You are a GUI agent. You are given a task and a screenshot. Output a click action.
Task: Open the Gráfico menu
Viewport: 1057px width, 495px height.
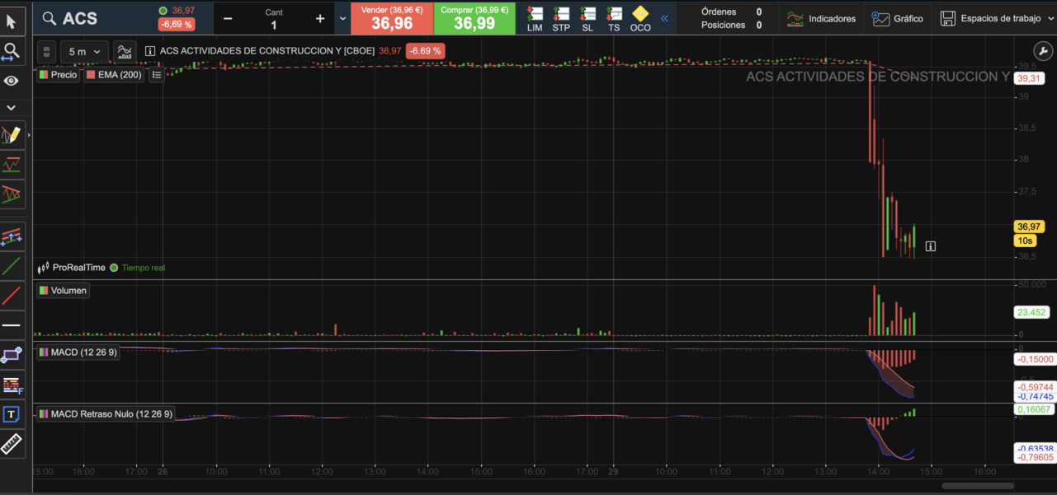click(898, 18)
